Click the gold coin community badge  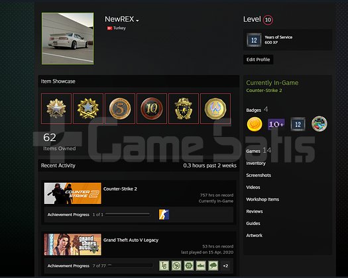[x=255, y=124]
